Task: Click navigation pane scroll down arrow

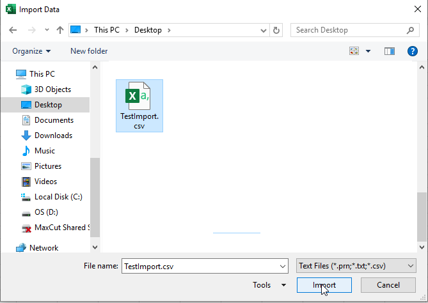Action: [95, 247]
